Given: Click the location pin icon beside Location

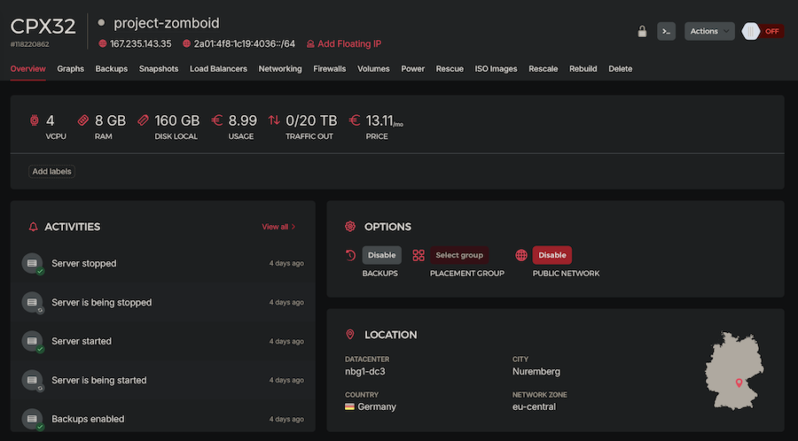Looking at the screenshot, I should 350,335.
